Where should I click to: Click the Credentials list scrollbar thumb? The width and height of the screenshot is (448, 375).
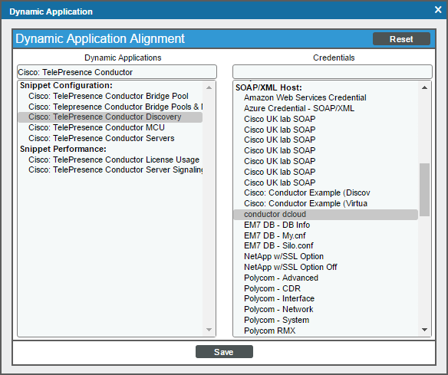pyautogui.click(x=424, y=189)
